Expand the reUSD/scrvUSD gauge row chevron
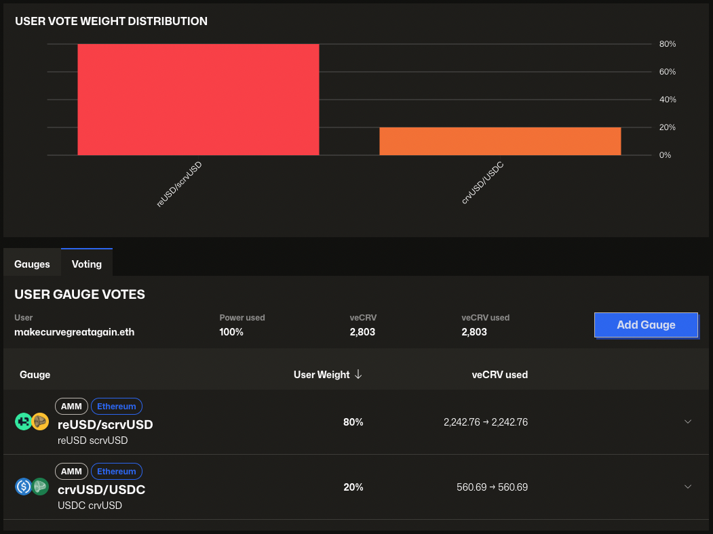 coord(687,422)
